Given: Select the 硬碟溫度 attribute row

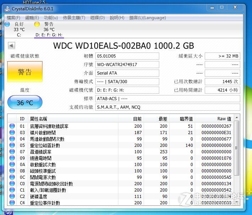Looking at the screenshot, I should 120,197.
